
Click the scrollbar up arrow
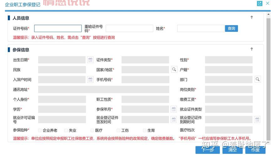pos(268,14)
